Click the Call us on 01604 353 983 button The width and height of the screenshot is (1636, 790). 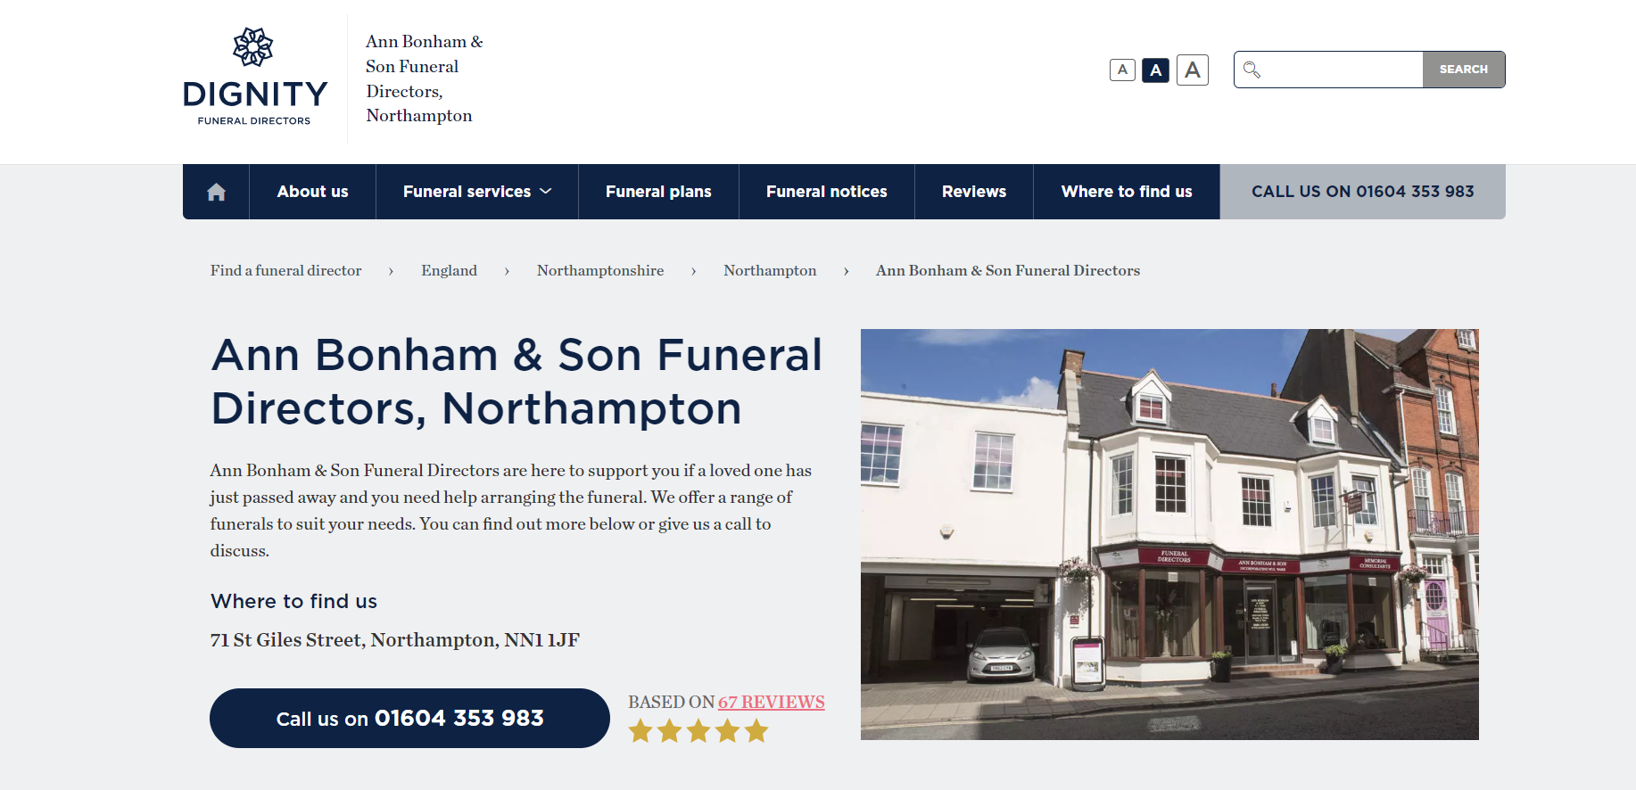point(409,718)
